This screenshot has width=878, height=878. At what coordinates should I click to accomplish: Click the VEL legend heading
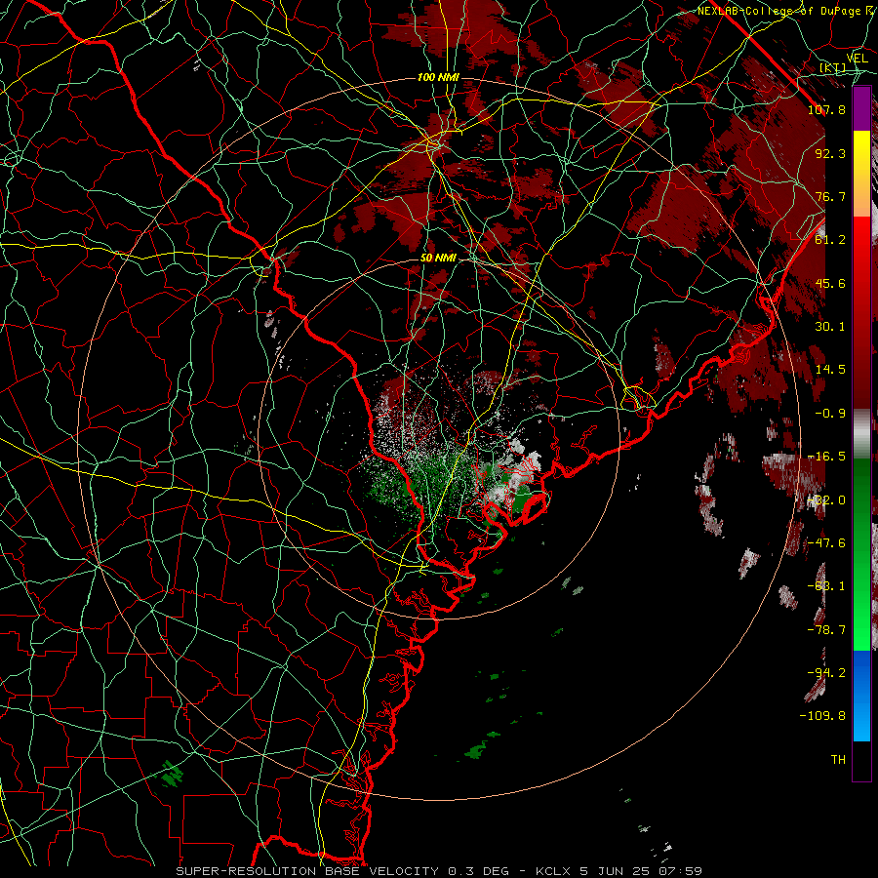click(858, 59)
